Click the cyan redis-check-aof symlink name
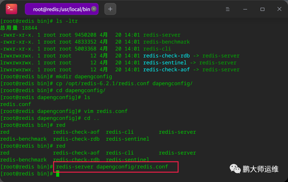 pyautogui.click(x=166, y=70)
